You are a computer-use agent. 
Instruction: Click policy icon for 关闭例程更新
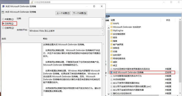point(111,79)
